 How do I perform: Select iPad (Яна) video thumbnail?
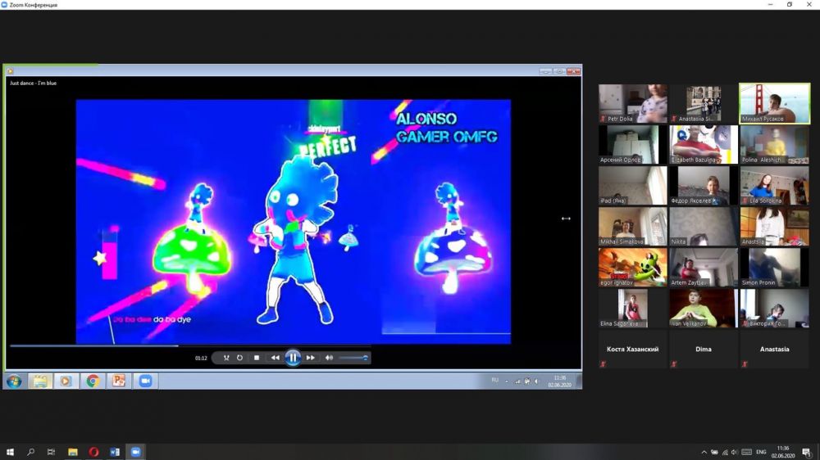[x=633, y=185]
